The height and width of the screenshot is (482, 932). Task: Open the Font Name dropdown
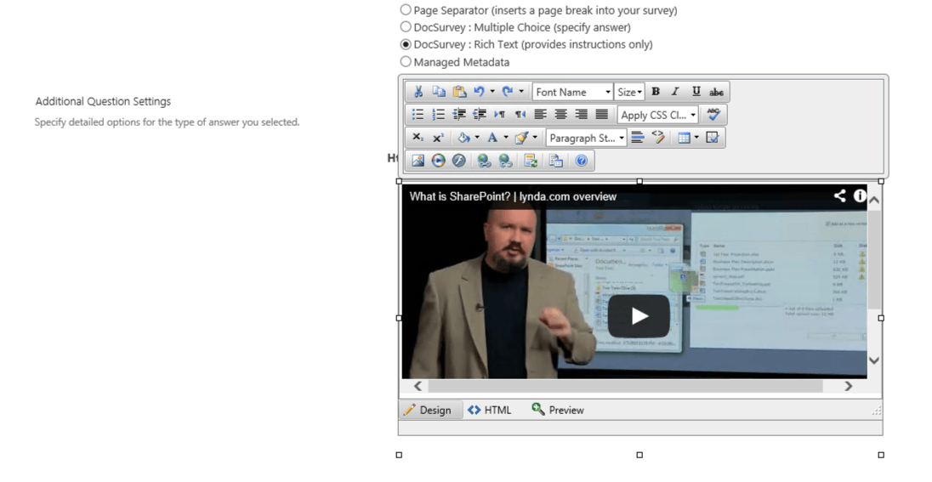coord(573,92)
